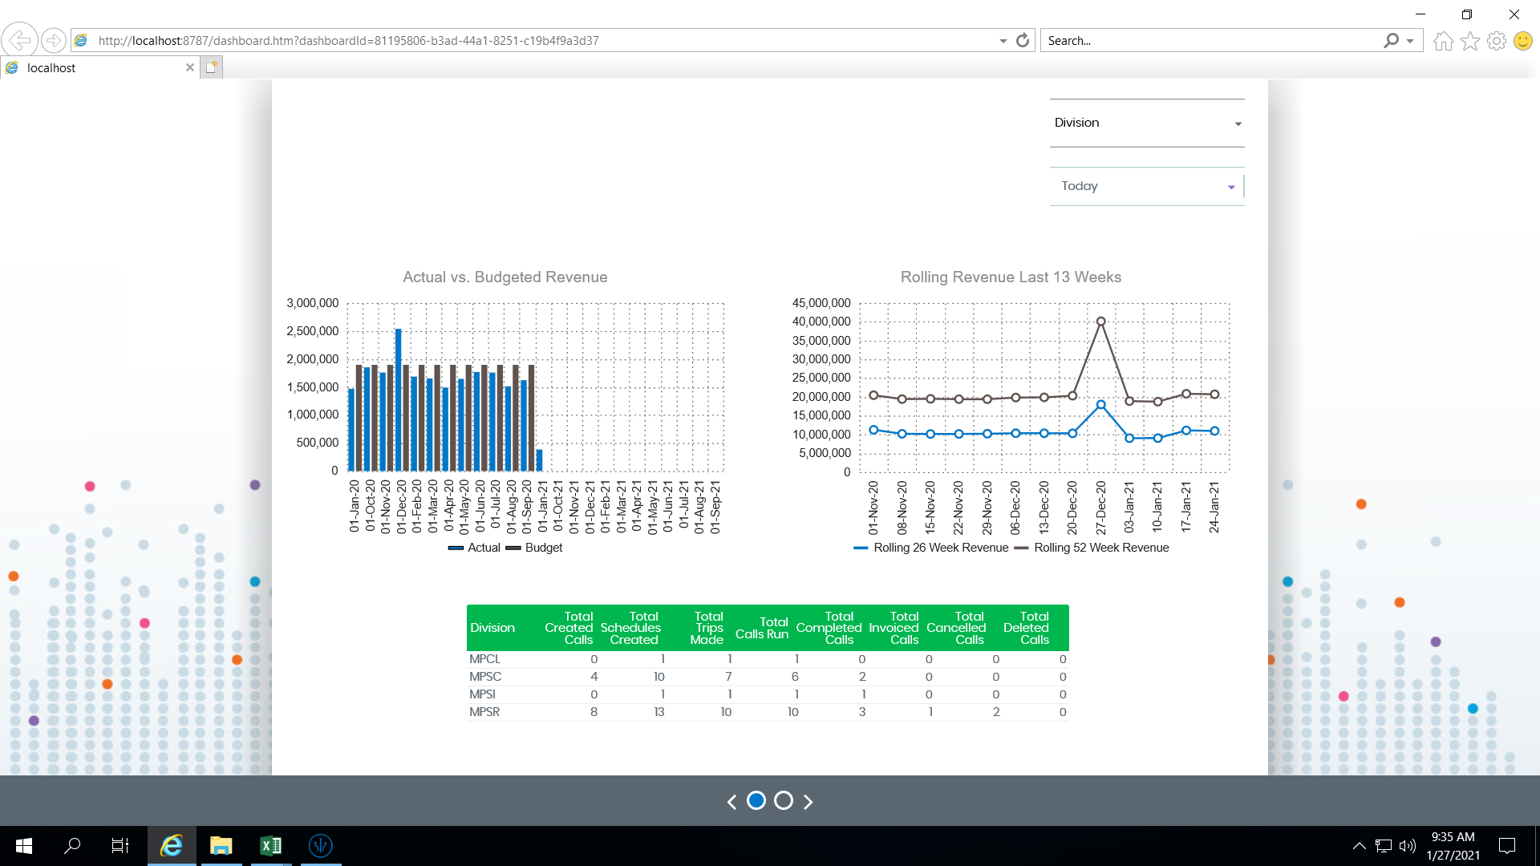Open Excel from the taskbar
Image resolution: width=1540 pixels, height=866 pixels.
tap(270, 845)
